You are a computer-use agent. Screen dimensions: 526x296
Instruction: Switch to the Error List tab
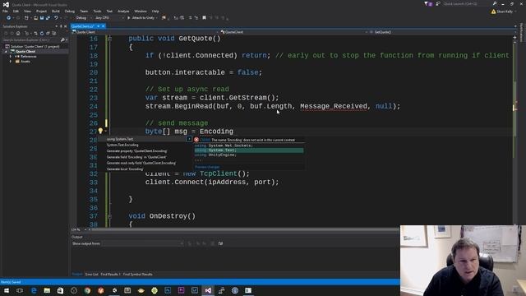tap(91, 274)
